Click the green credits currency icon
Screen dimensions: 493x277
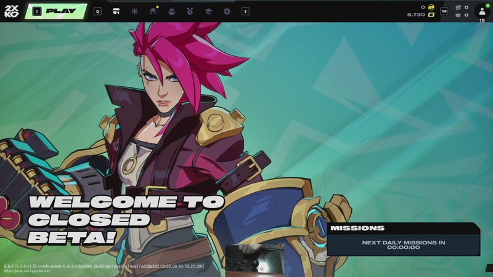tap(431, 14)
